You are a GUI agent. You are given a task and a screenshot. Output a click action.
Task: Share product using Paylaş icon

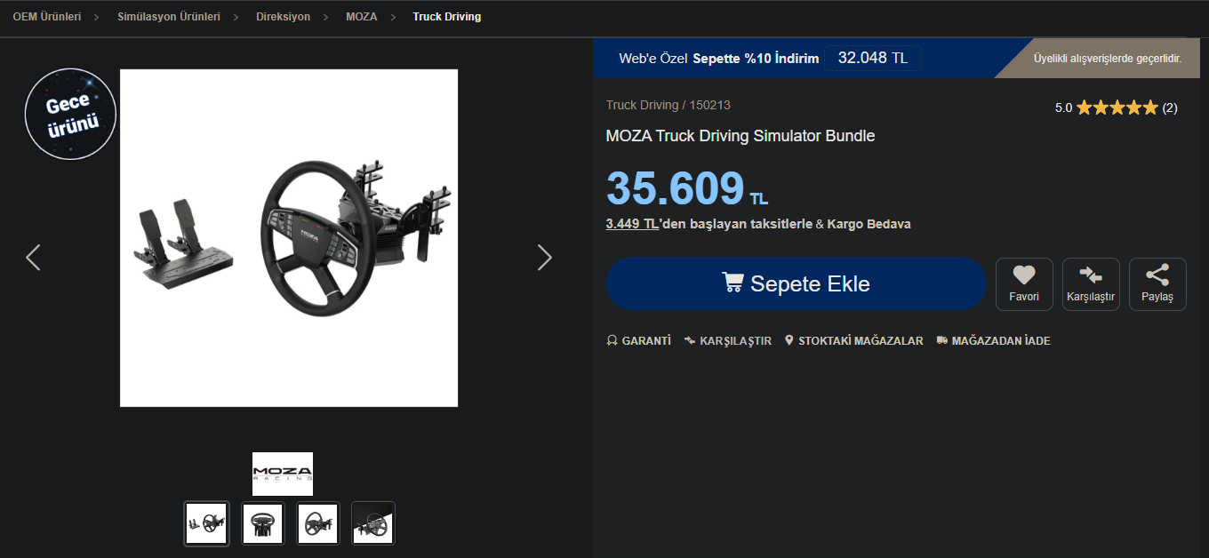click(x=1157, y=284)
